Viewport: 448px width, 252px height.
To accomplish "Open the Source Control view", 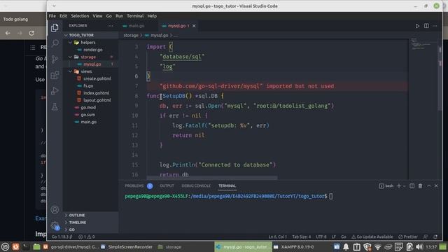I will click(55, 59).
